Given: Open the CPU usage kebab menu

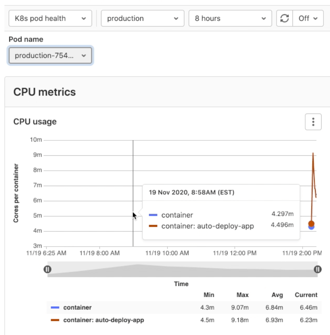Looking at the screenshot, I should point(313,121).
